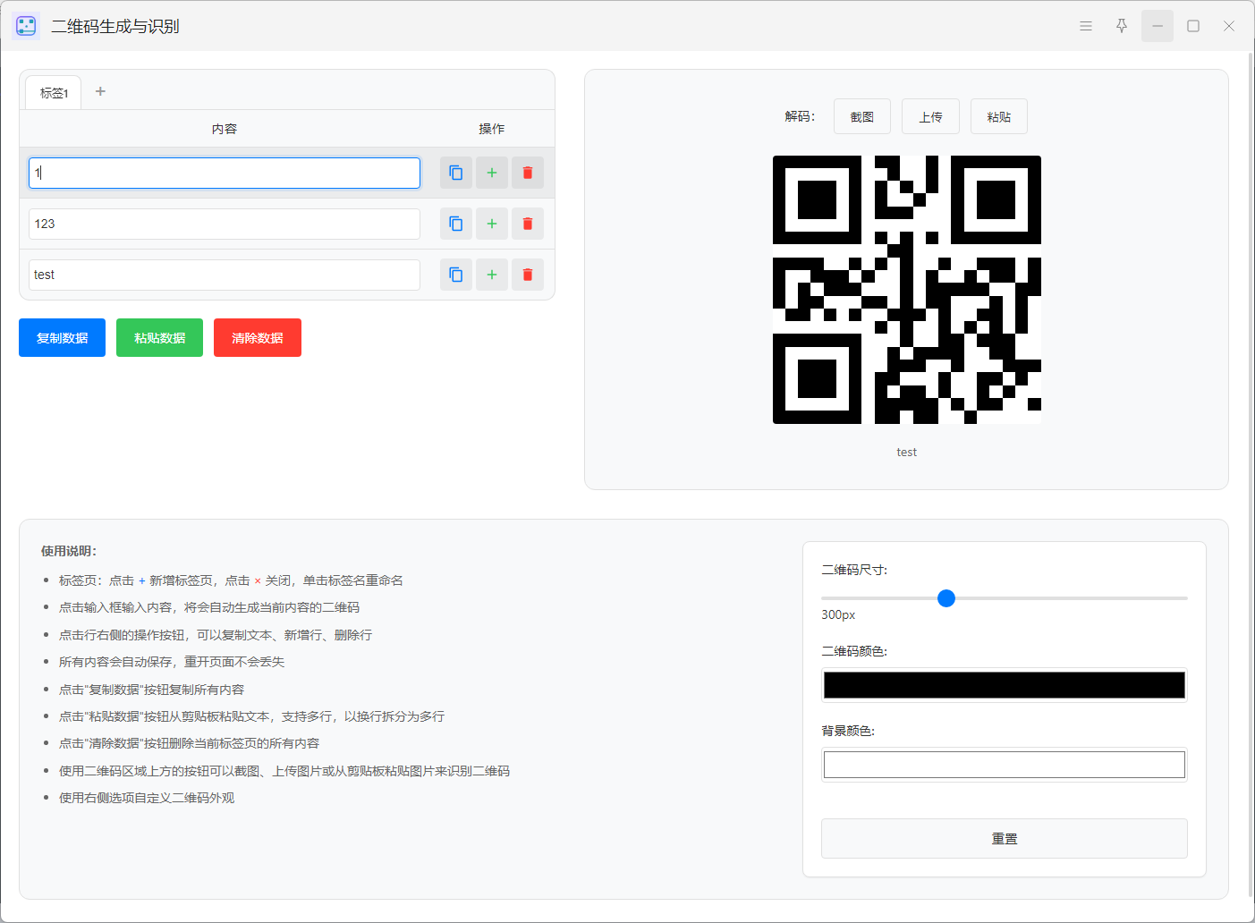Click the 粘贴数据 button
The image size is (1255, 923).
tap(159, 338)
